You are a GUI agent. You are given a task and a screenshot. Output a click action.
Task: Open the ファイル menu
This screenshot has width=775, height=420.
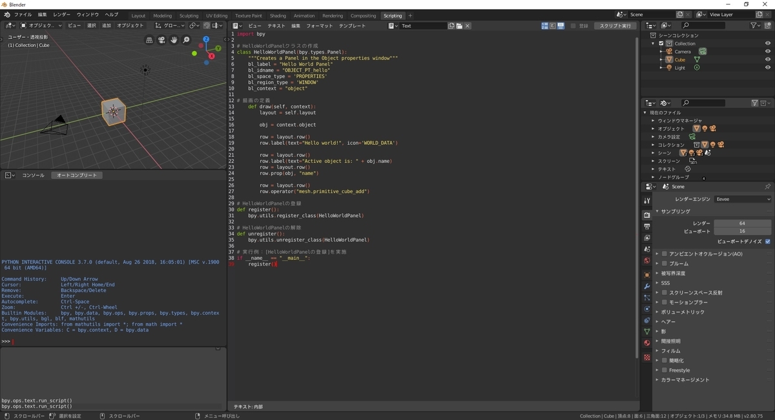[x=23, y=14]
